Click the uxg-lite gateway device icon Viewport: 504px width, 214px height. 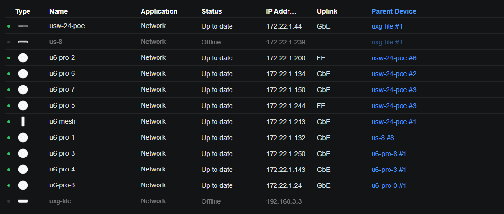pos(23,201)
